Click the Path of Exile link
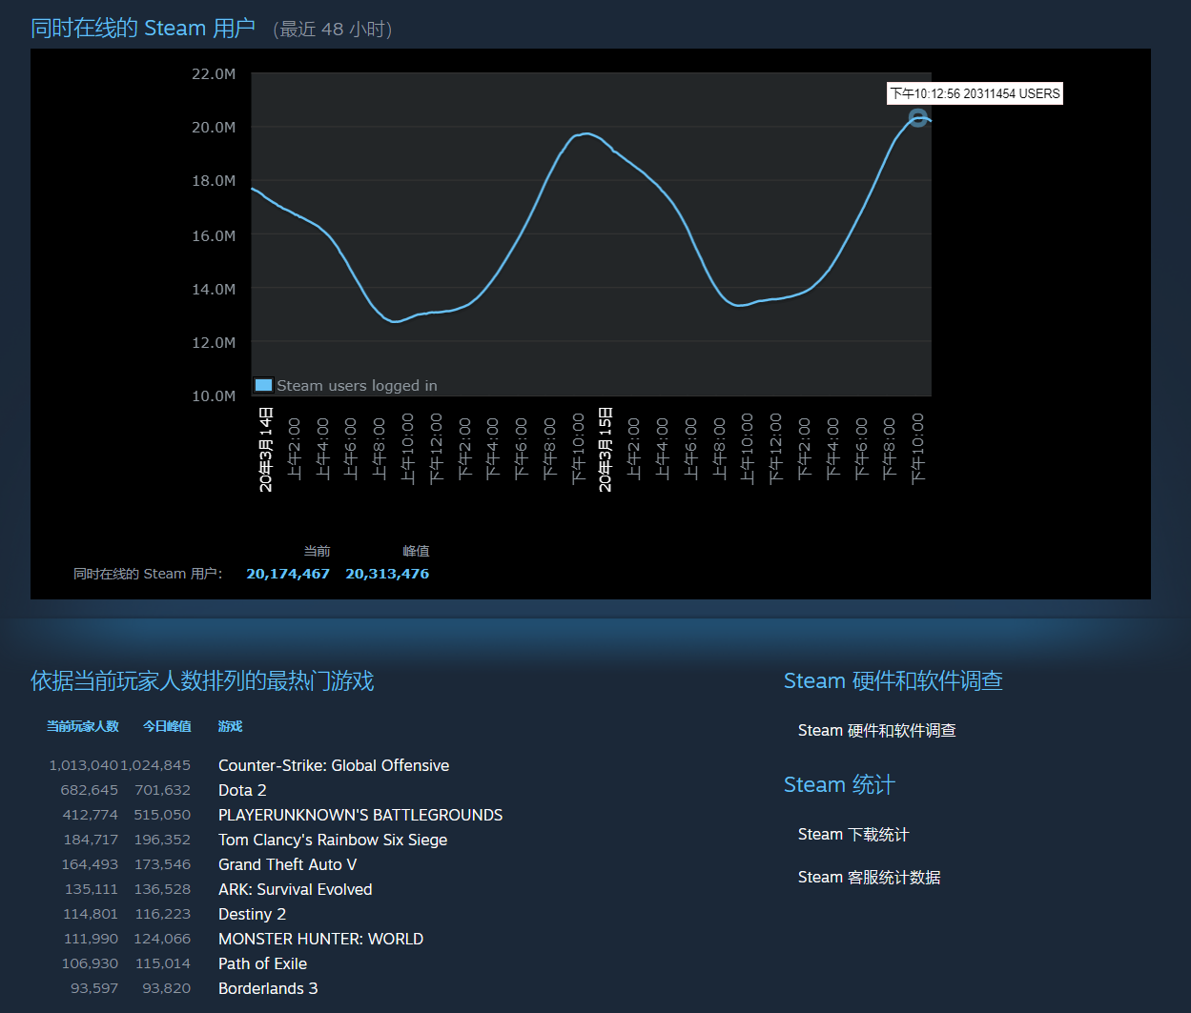1191x1013 pixels. [262, 963]
